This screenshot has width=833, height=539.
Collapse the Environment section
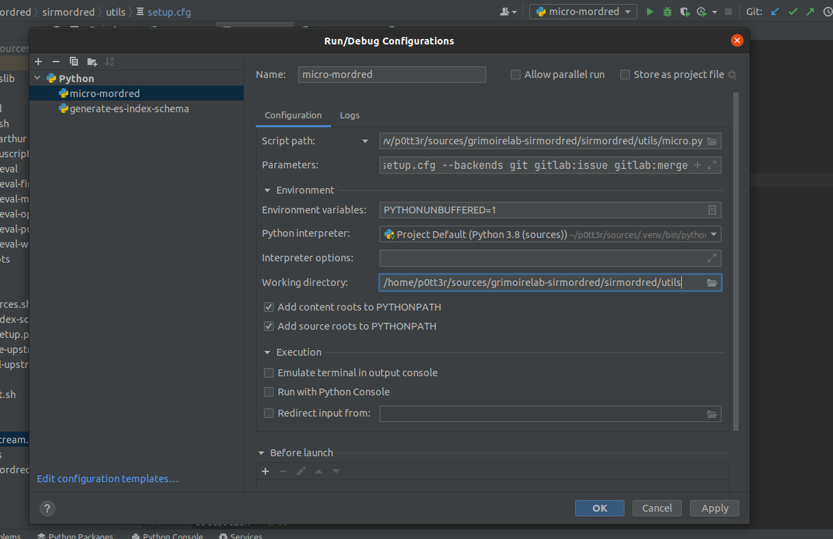coord(267,190)
